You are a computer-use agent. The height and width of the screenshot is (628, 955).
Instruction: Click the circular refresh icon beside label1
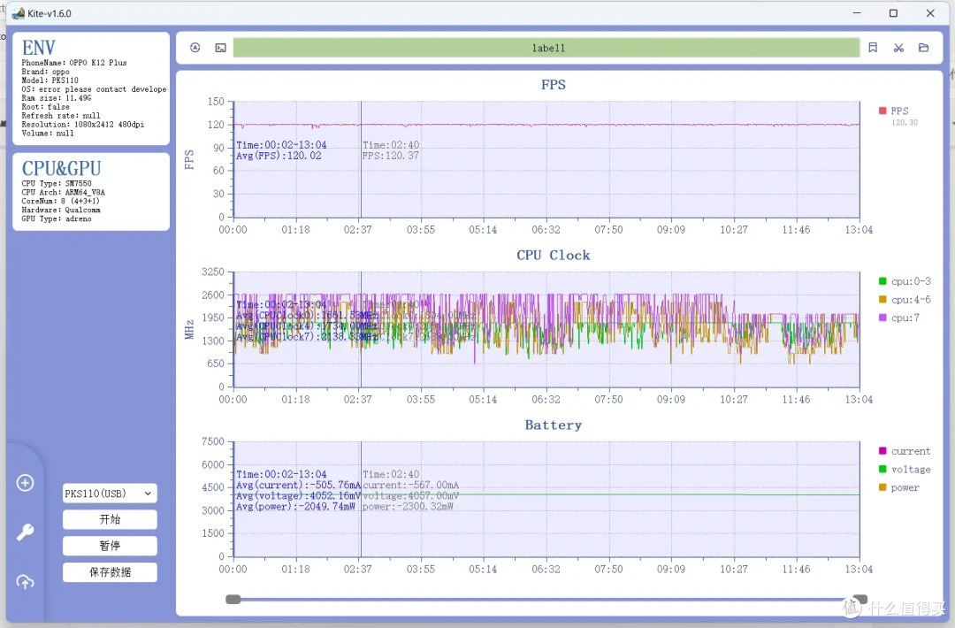click(x=195, y=48)
